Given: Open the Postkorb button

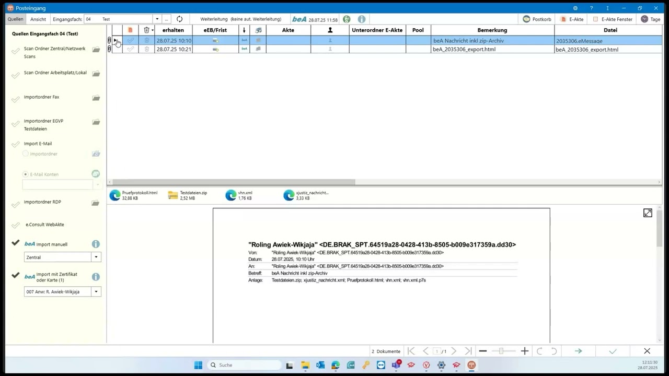Looking at the screenshot, I should point(537,19).
